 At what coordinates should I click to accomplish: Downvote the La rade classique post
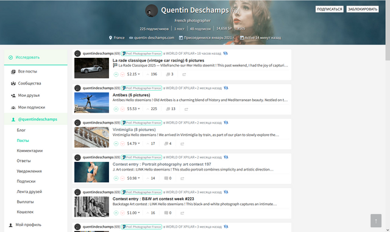122,74
